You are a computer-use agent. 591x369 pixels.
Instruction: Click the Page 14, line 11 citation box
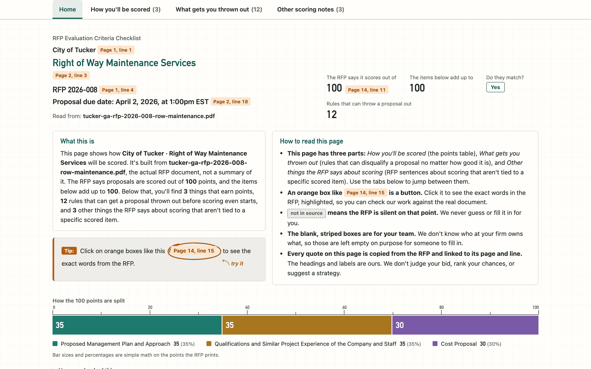pos(367,90)
